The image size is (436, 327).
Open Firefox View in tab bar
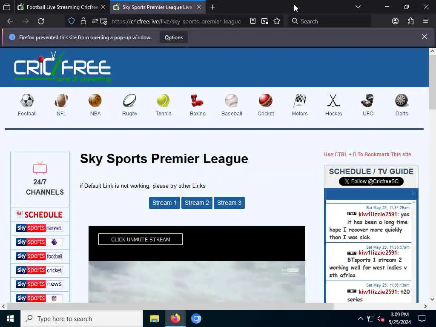coord(7,7)
